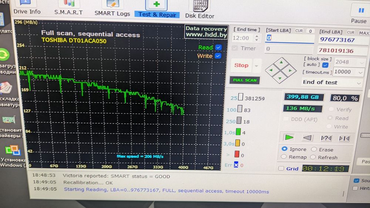
Task: Click the Timer value input field
Action: [x=288, y=49]
